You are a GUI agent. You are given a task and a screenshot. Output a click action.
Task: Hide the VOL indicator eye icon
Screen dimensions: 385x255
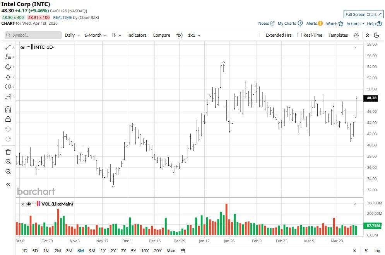[x=29, y=204]
